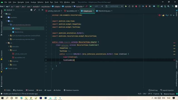Sync project with Gradle files icon

pyautogui.click(x=162, y=6)
